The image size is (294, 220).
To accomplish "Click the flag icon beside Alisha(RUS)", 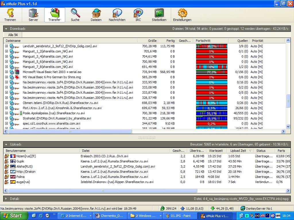I will click(x=13, y=166).
